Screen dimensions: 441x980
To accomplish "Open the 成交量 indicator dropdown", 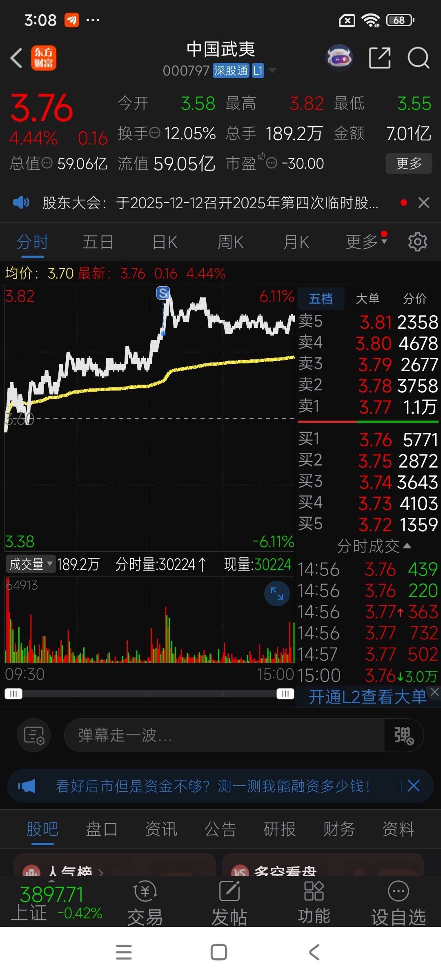I will (31, 564).
